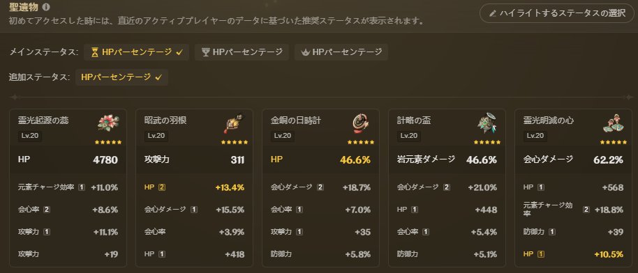Click the 岩元素ダメージ 46.6% main stat
This screenshot has width=638, height=273.
click(447, 159)
